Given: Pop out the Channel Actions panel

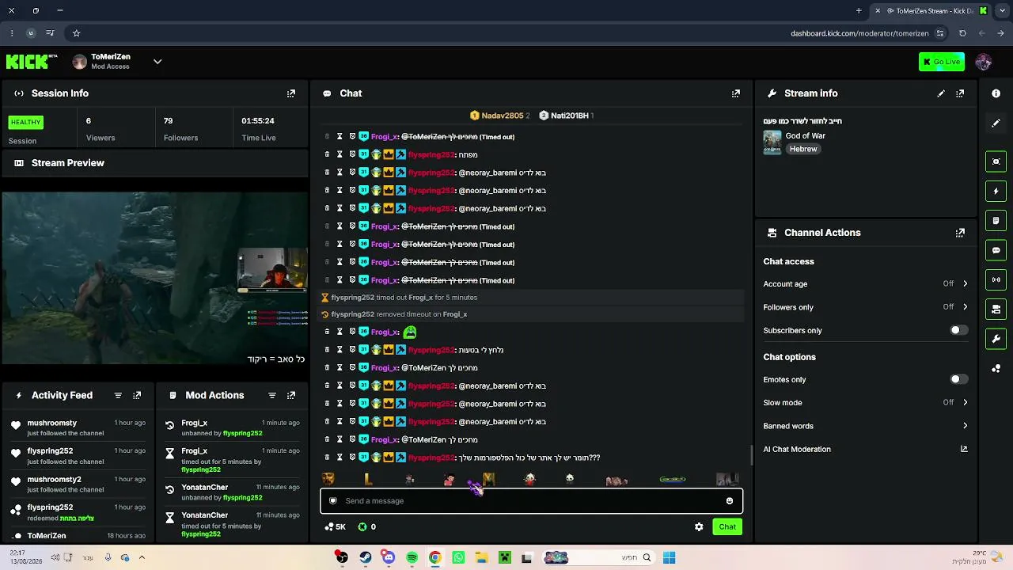Looking at the screenshot, I should [960, 233].
